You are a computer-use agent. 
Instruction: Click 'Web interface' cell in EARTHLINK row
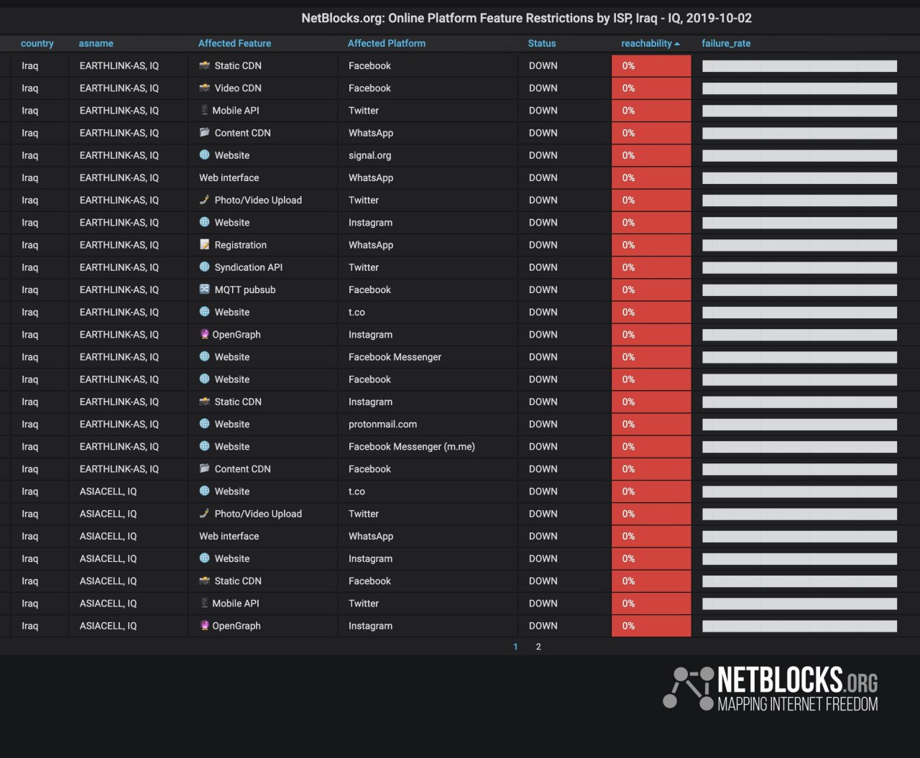tap(229, 177)
